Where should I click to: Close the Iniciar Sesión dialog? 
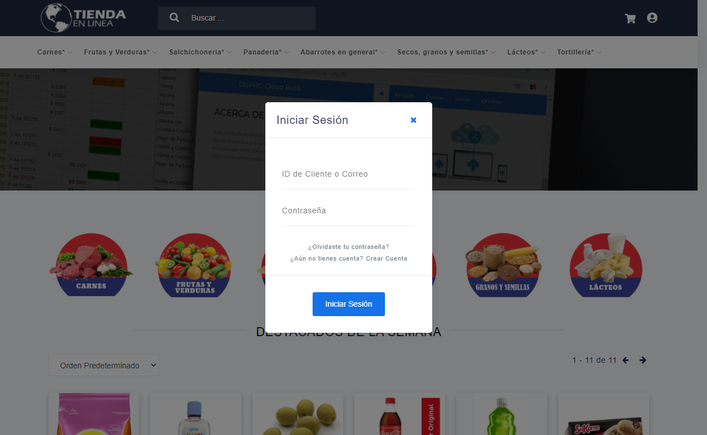[413, 120]
